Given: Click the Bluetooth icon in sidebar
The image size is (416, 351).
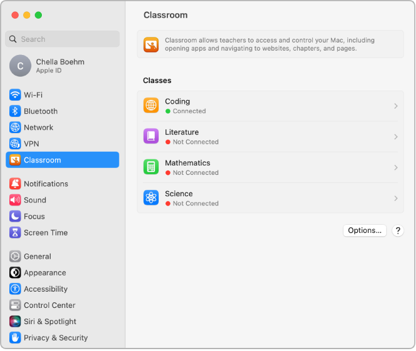Looking at the screenshot, I should click(x=15, y=111).
